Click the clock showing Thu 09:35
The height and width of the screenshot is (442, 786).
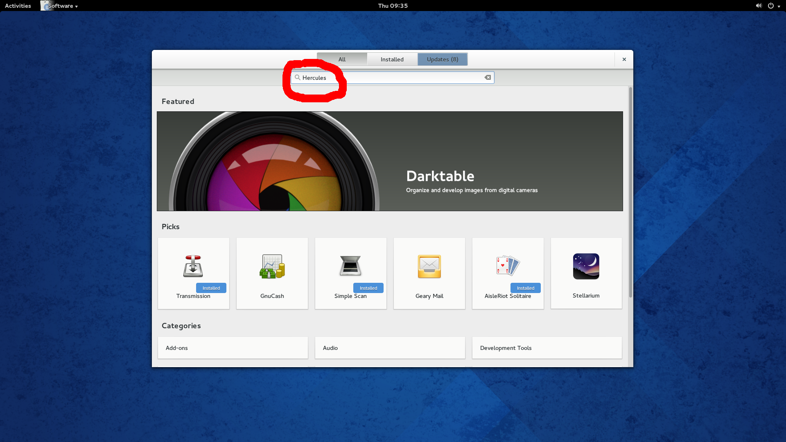393,6
